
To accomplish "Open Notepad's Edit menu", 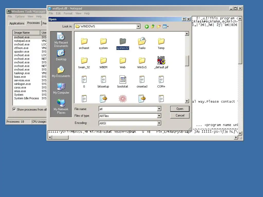I will 58,13.
